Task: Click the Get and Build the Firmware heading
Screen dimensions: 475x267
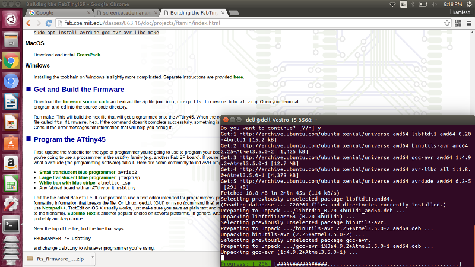Action: (79, 90)
